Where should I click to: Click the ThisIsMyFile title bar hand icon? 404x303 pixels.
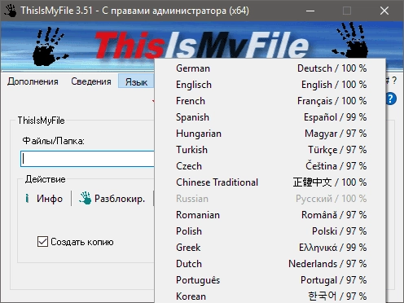pyautogui.click(x=10, y=11)
